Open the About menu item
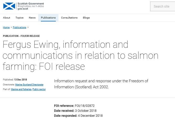175x122 pixels. [x=7, y=18]
